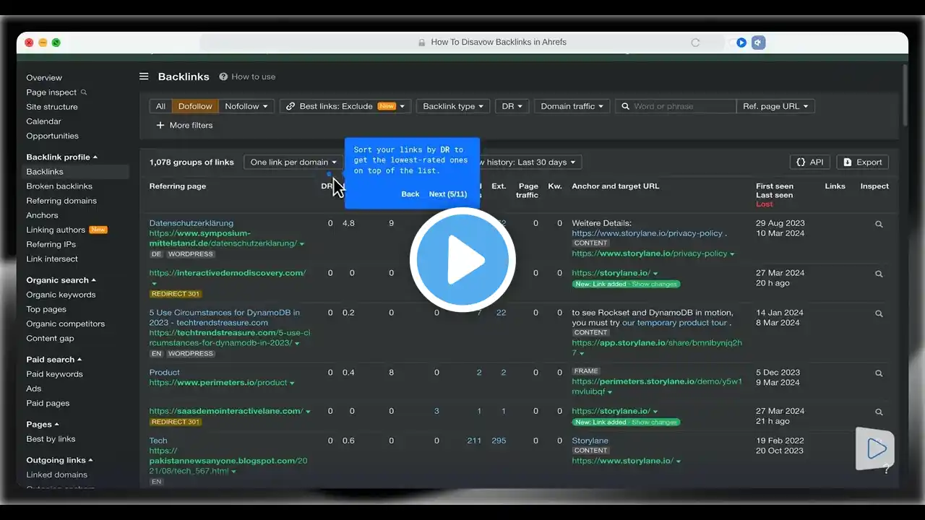The height and width of the screenshot is (520, 925).
Task: Open the Best links: Exclude dropdown
Action: click(x=345, y=106)
